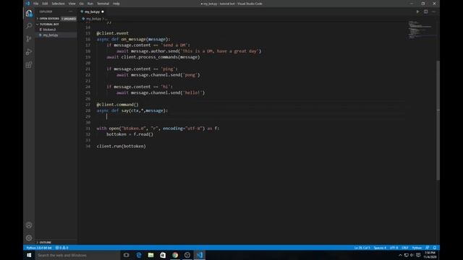Screen dimensions: 463x260
Task: Change end of line sequence CRLF
Action: [405, 248]
